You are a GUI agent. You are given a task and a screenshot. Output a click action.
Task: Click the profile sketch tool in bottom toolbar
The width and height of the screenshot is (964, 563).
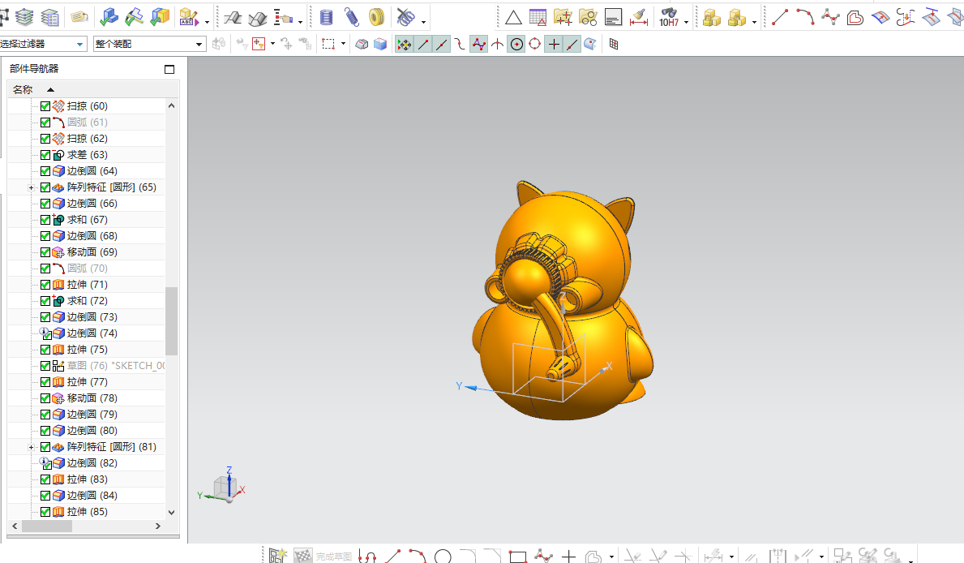[x=367, y=557]
